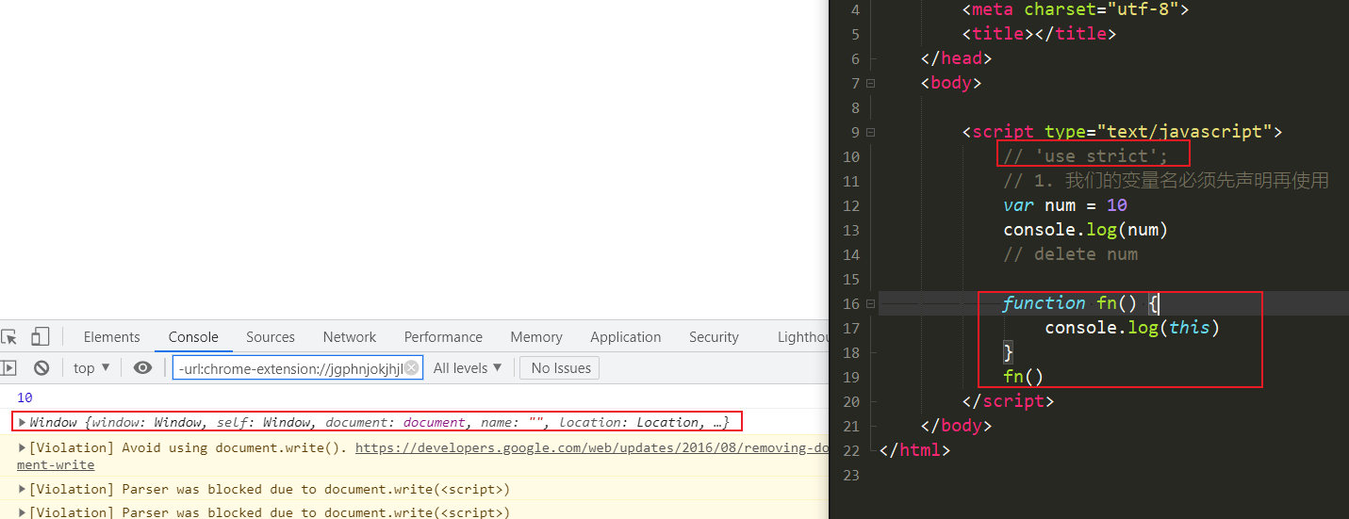The width and height of the screenshot is (1349, 519).
Task: Expand the Avoid using document.write() violation
Action: tap(23, 447)
